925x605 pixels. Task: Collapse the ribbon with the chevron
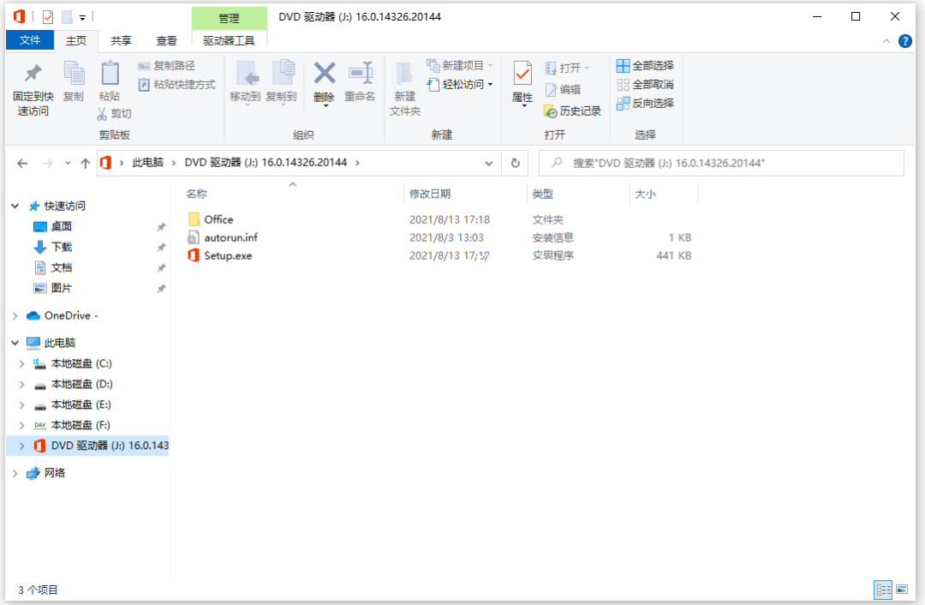pyautogui.click(x=886, y=41)
